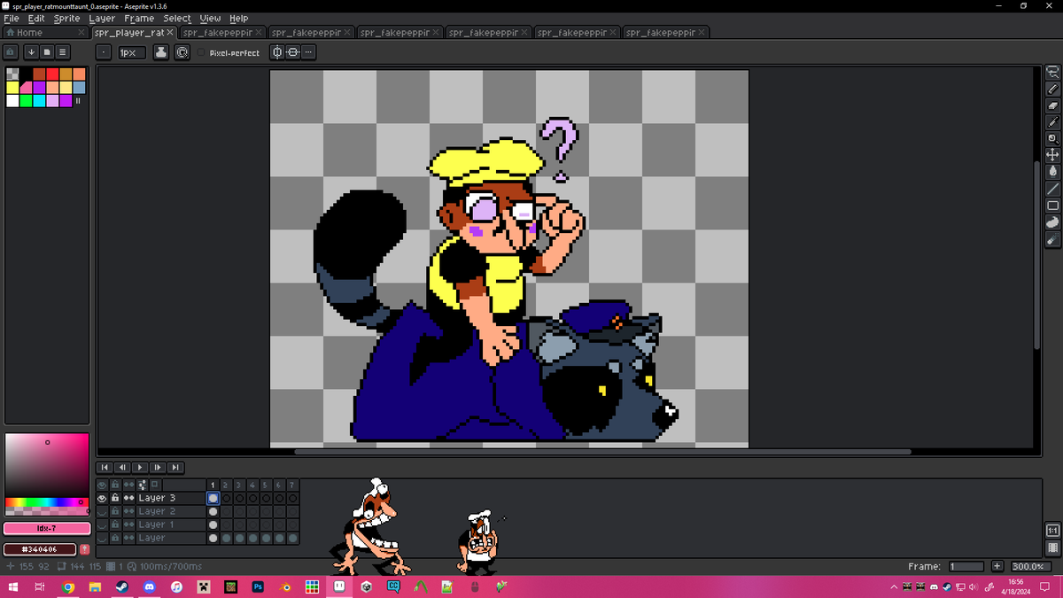Open the palette options hamburger menu
The height and width of the screenshot is (598, 1063).
point(63,52)
